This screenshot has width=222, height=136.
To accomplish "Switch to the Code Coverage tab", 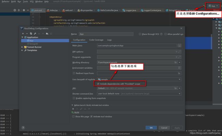I will coord(96,40).
